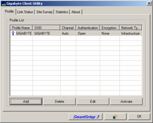Go to the Statistics tab

tap(62, 12)
